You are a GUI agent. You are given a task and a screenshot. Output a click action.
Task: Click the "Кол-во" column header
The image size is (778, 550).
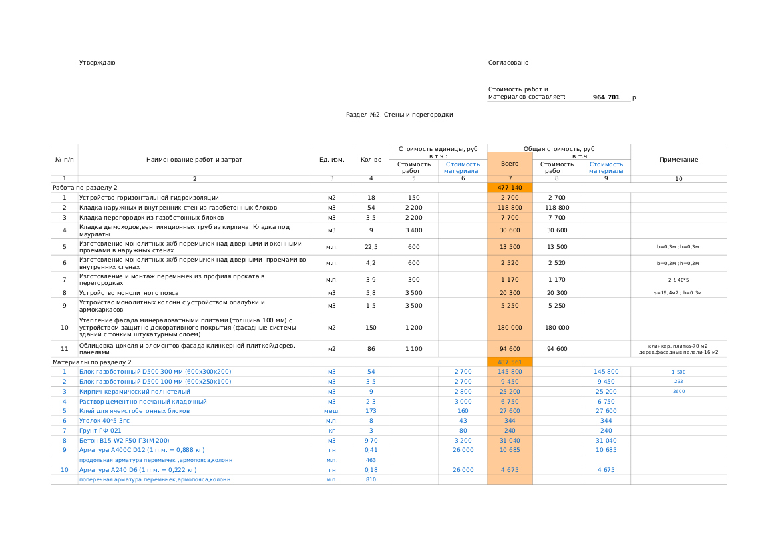click(371, 160)
